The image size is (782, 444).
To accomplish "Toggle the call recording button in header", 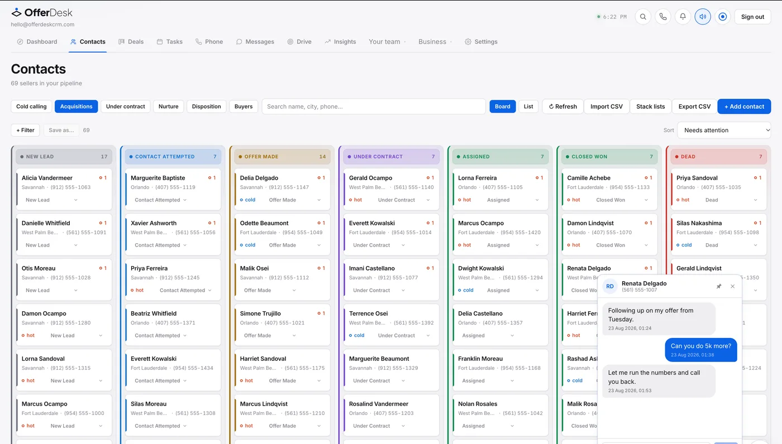I will point(723,17).
